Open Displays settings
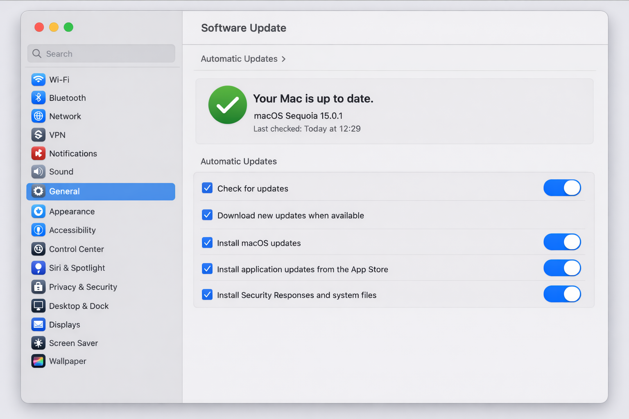The width and height of the screenshot is (629, 419). click(x=101, y=324)
